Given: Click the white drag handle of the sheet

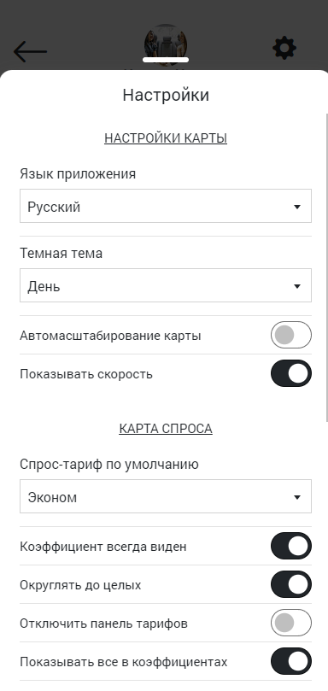Looking at the screenshot, I should tap(166, 60).
